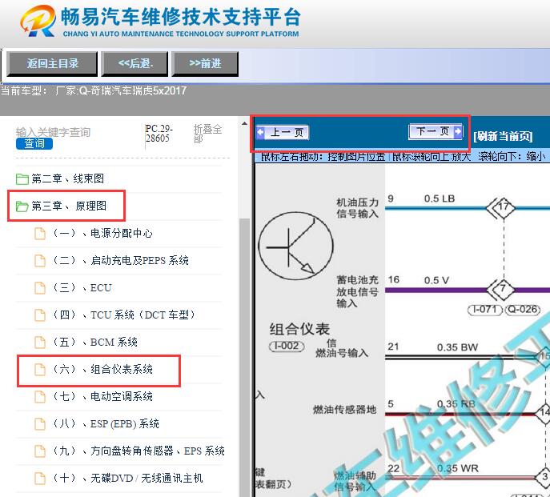Viewport: 550px width, 497px height.
Task: Open （二）、启动充电及PEPS 系统
Action: (120, 261)
